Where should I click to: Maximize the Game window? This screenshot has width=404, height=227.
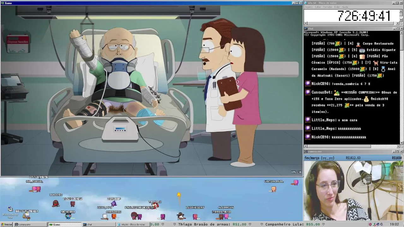coord(297,3)
